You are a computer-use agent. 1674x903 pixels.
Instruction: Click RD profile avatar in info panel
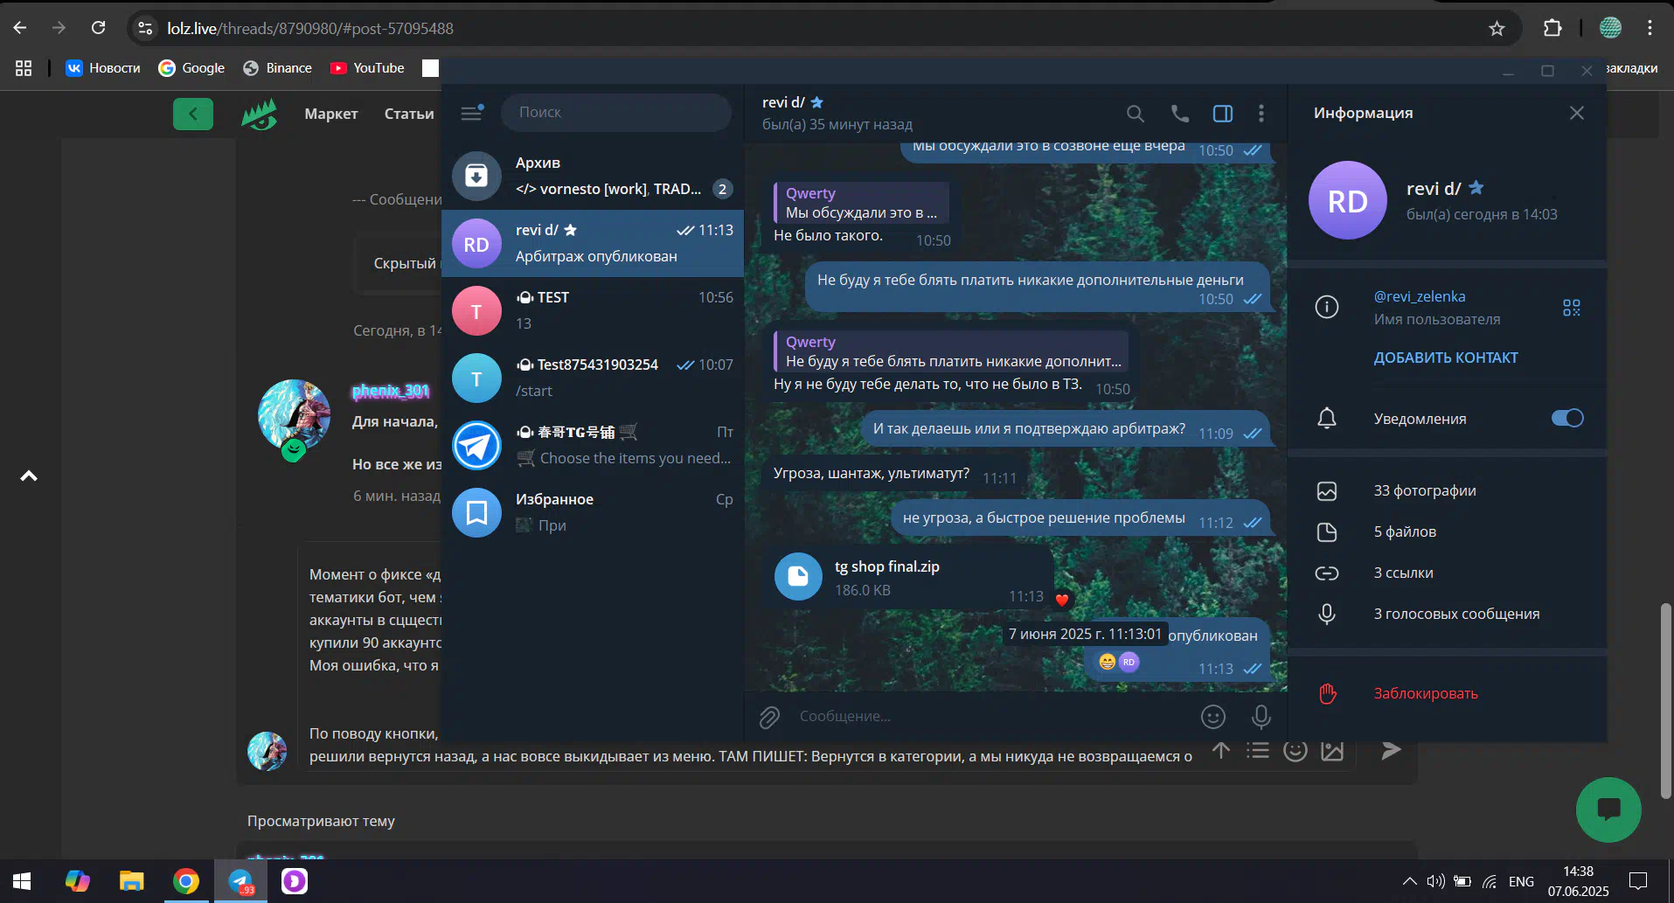1347,200
